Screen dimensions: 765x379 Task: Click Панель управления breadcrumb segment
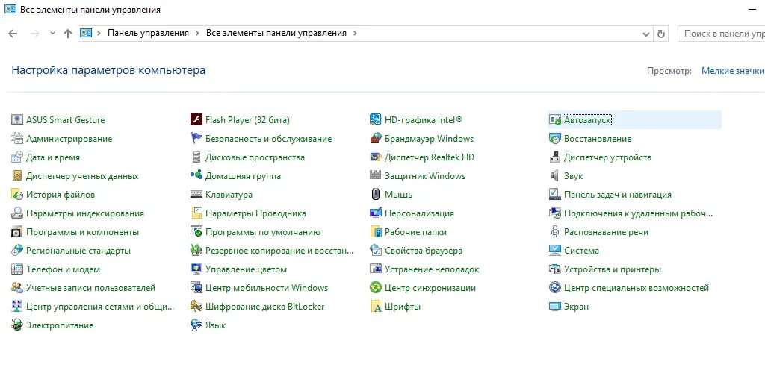tap(148, 33)
